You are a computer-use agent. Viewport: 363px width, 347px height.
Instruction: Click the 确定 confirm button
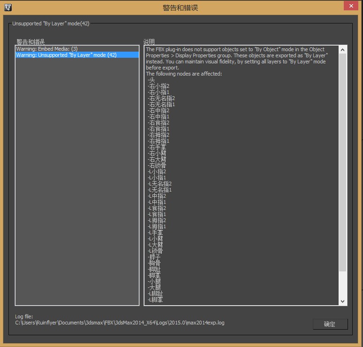(x=330, y=324)
